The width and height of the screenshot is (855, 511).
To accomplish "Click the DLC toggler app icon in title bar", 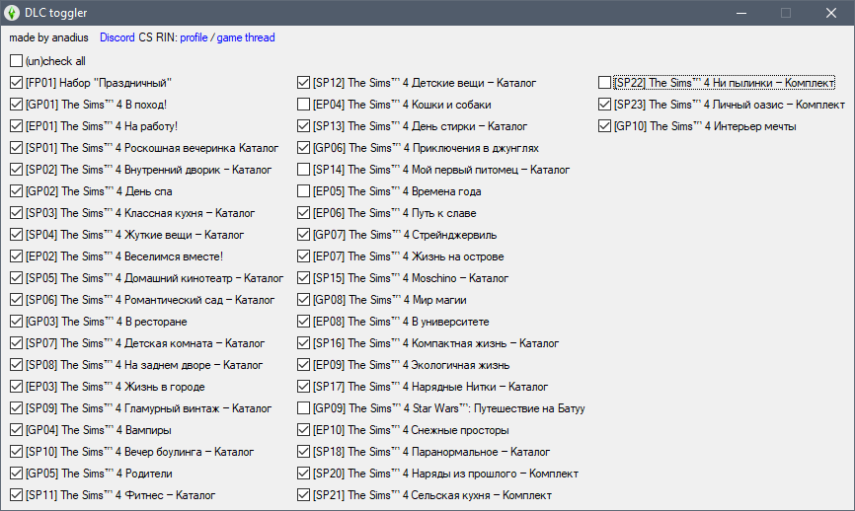I will click(13, 13).
